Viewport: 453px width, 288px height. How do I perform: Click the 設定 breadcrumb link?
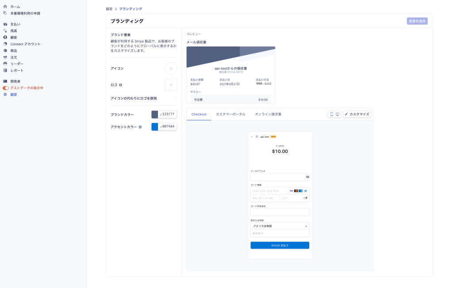[109, 9]
